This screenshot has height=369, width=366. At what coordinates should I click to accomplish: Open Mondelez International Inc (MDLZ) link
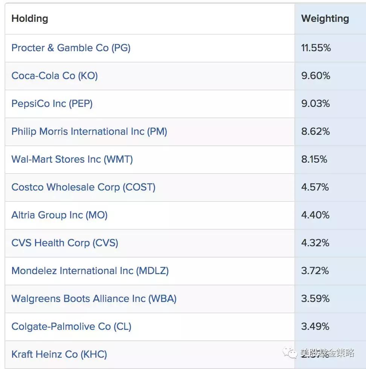90,271
